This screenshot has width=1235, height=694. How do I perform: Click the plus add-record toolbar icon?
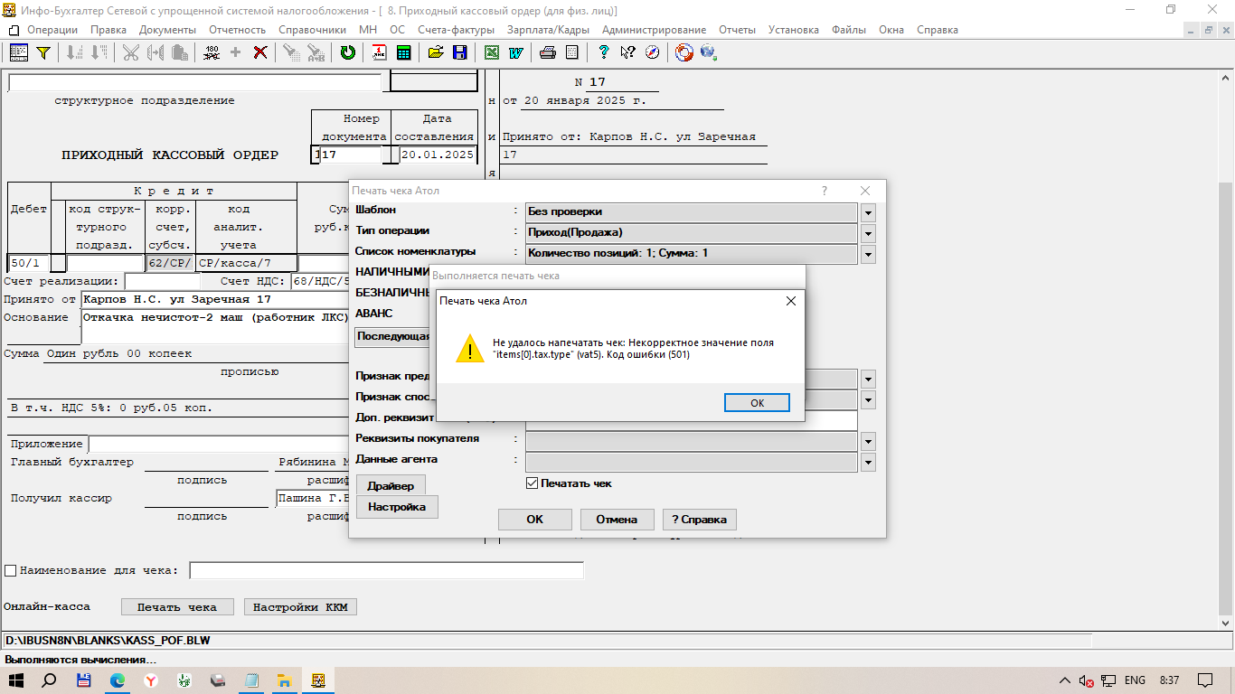coord(236,52)
